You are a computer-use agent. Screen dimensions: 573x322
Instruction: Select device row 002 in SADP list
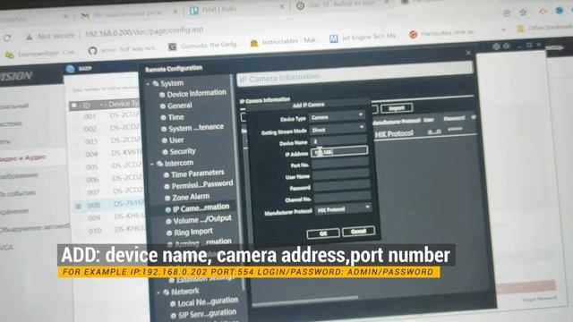106,128
